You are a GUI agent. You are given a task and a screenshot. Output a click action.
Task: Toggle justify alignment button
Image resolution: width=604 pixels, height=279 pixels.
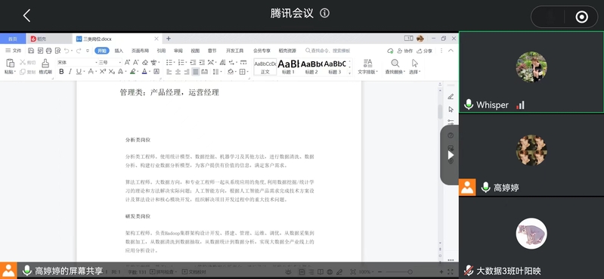point(196,71)
